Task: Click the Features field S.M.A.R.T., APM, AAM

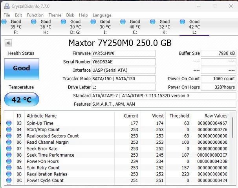Action: point(164,104)
